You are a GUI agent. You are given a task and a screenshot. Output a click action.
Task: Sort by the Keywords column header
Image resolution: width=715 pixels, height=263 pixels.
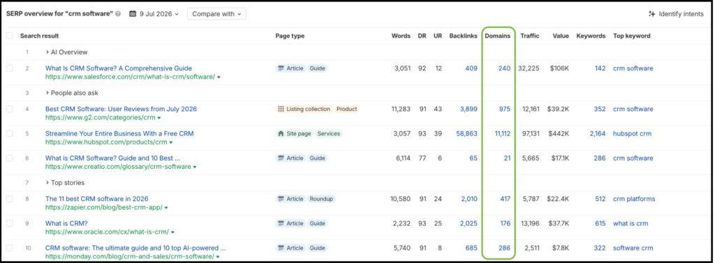click(x=591, y=36)
